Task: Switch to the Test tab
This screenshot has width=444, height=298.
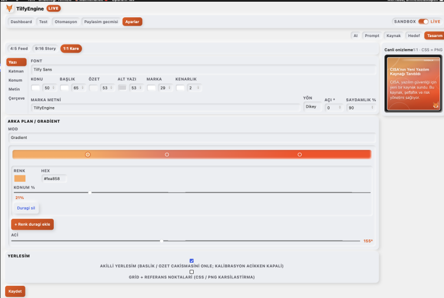Action: (43, 21)
